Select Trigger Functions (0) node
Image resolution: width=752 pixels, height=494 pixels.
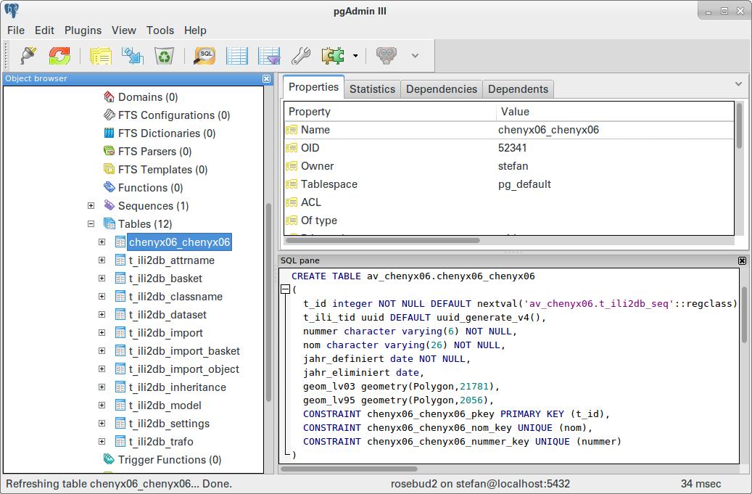click(170, 460)
